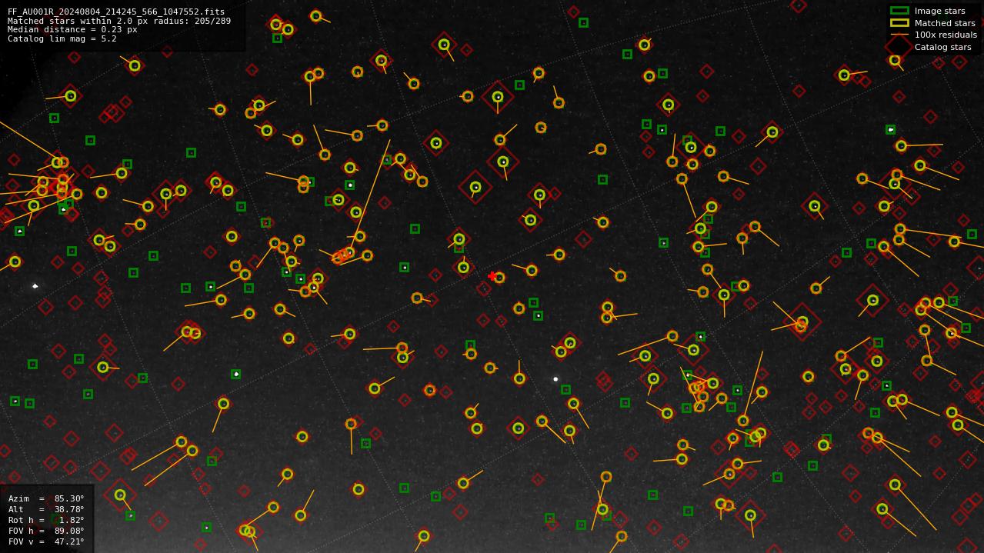Click the '100x residuals' legend label
Image resolution: width=984 pixels, height=553 pixels.
946,35
